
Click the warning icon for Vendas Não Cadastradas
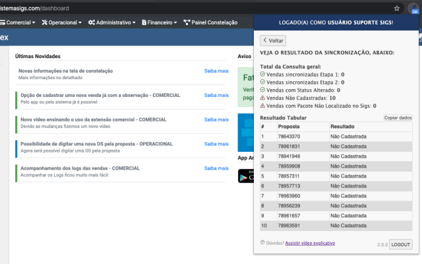pos(262,98)
